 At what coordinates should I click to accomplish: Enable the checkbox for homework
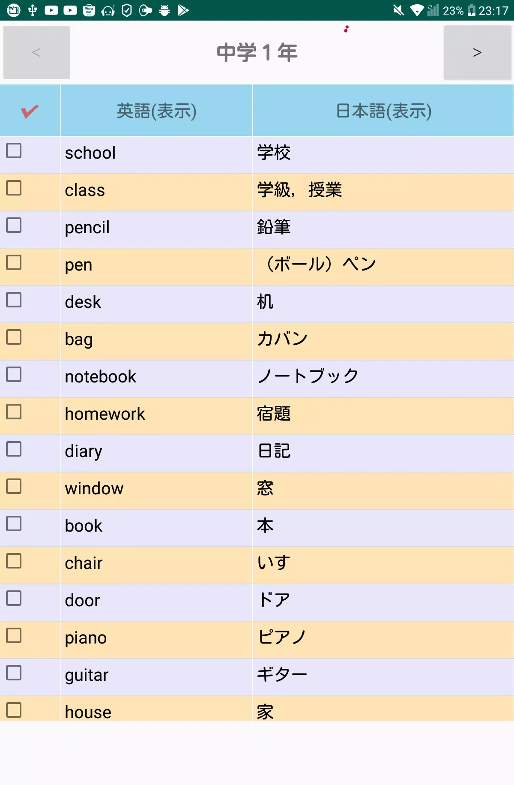(x=14, y=412)
